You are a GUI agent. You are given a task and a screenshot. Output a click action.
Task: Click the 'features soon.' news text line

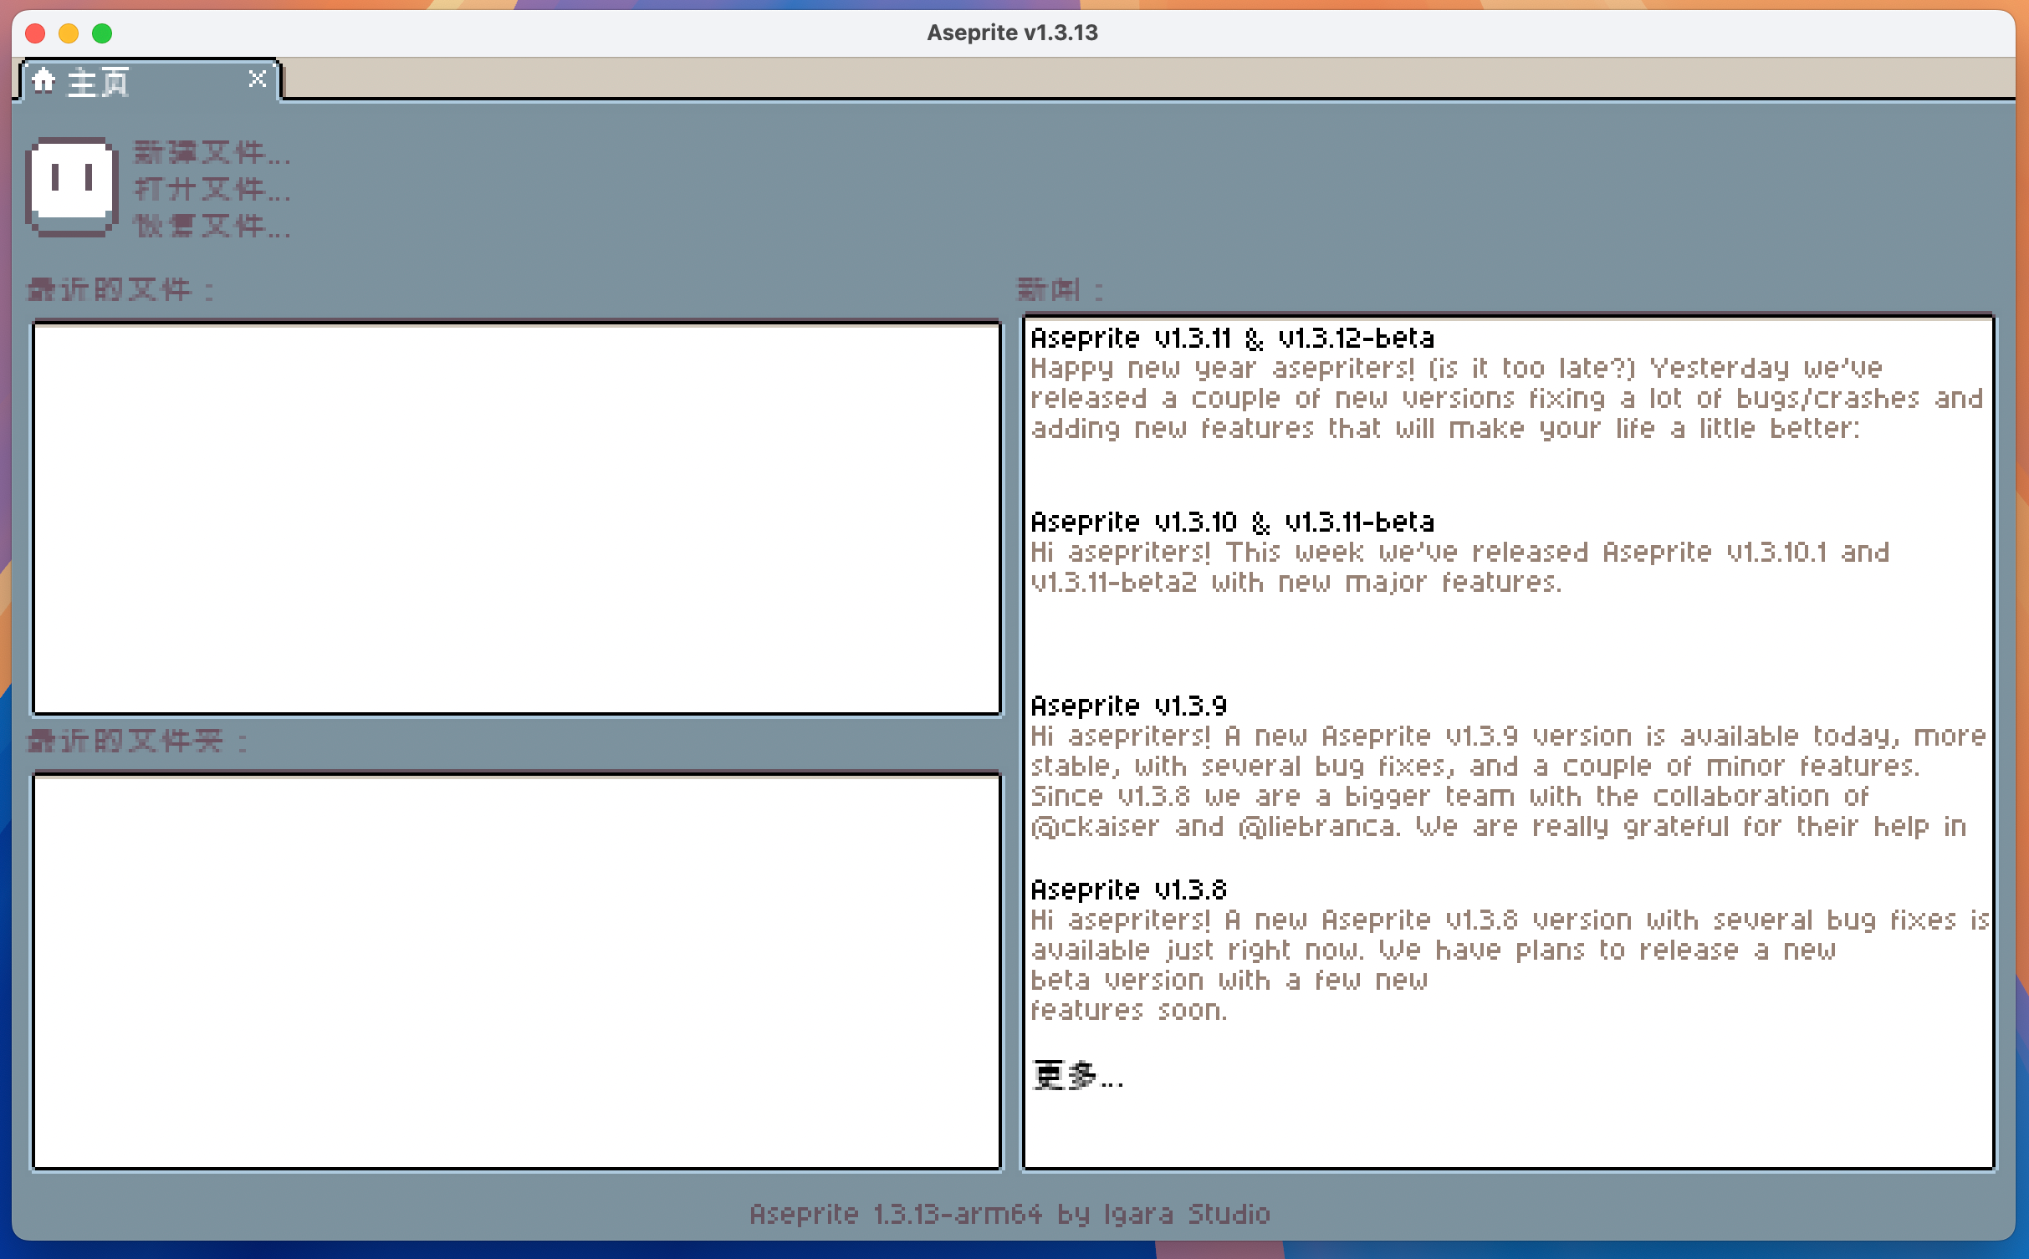(x=1129, y=1011)
